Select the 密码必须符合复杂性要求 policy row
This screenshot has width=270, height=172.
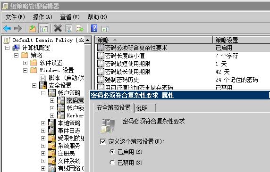(x=183, y=48)
